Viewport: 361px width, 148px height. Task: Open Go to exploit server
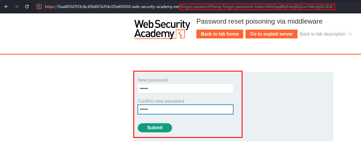click(271, 34)
